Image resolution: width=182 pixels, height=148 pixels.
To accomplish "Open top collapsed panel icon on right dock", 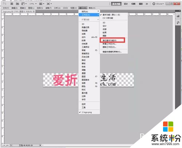I will coord(178,16).
